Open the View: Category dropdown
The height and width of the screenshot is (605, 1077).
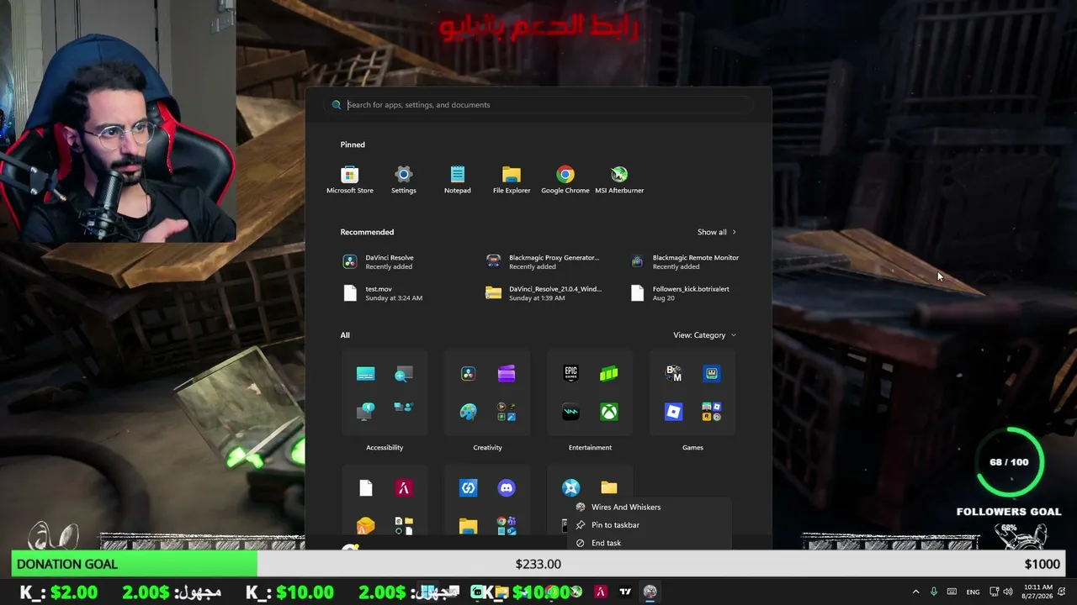[705, 335]
